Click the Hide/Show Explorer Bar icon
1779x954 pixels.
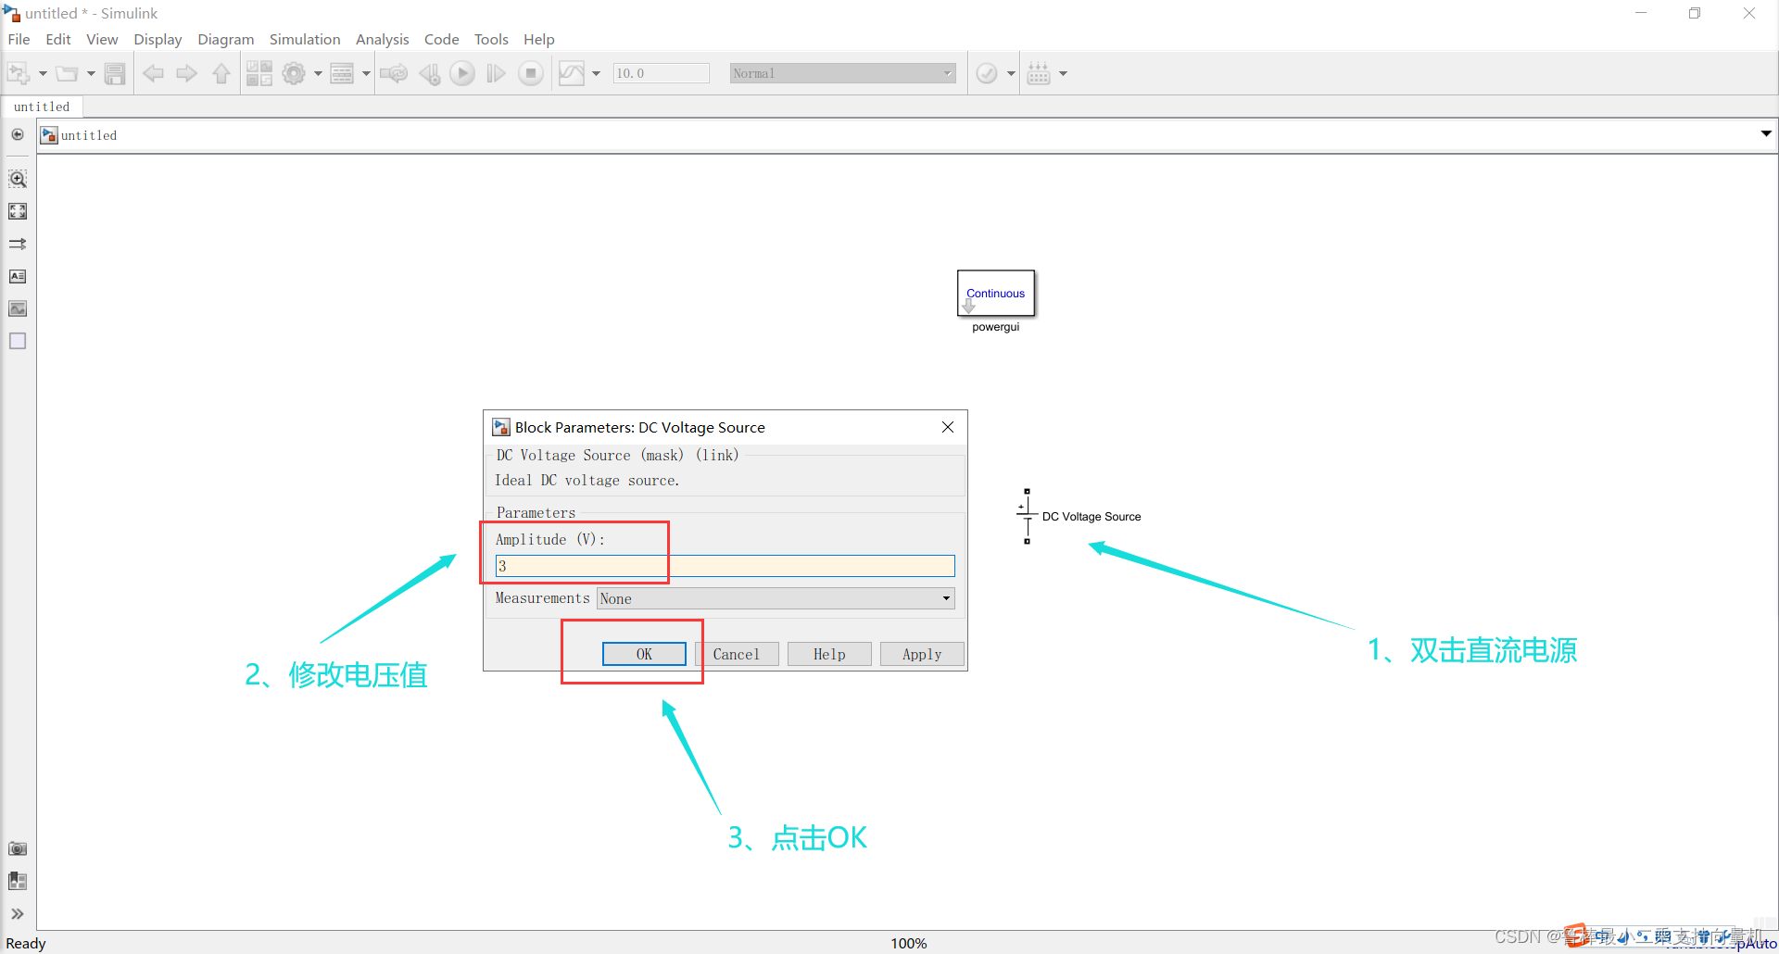tap(18, 134)
